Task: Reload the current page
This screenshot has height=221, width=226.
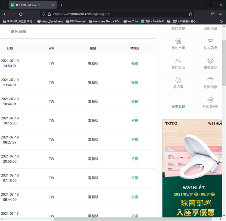Action: [x=21, y=14]
